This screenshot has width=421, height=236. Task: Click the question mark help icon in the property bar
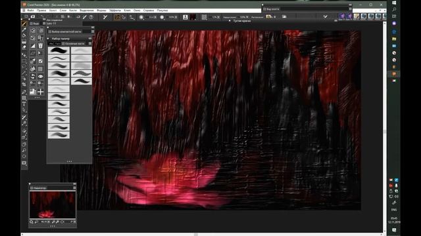[x=91, y=17]
